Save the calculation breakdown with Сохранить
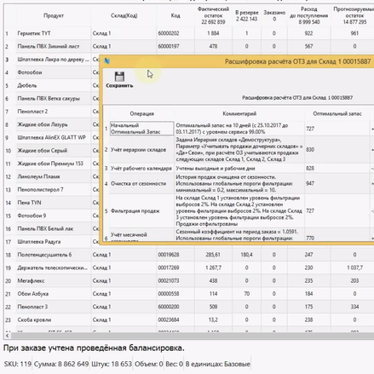The height and width of the screenshot is (374, 374). click(x=119, y=79)
